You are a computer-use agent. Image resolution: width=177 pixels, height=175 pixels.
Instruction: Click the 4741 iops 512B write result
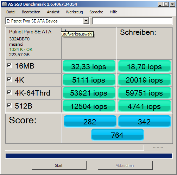click(x=145, y=106)
